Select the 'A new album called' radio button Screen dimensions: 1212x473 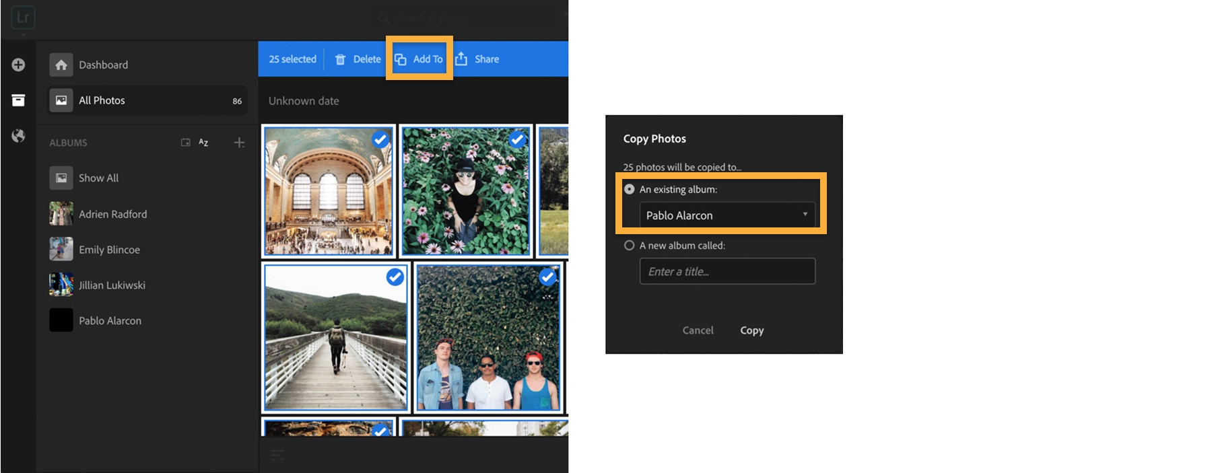tap(630, 246)
